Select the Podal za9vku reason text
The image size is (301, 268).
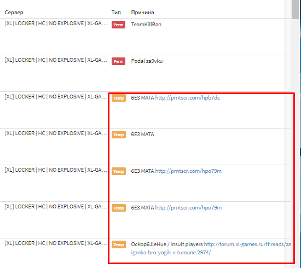[147, 61]
